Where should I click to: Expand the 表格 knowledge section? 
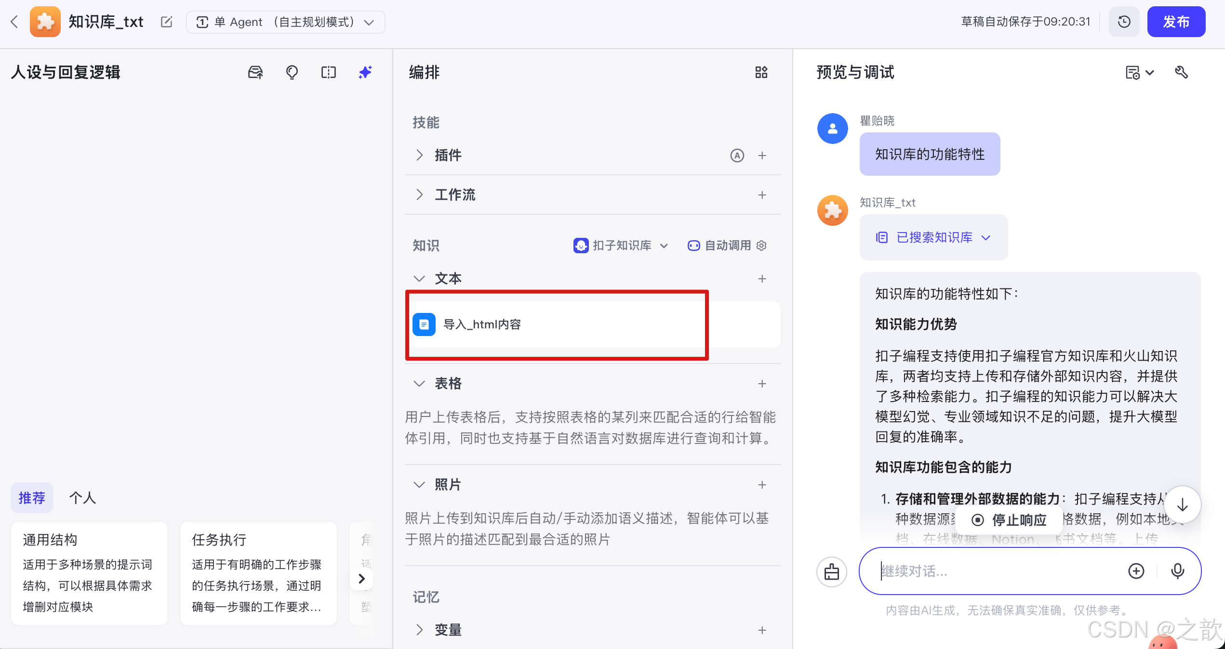(419, 384)
